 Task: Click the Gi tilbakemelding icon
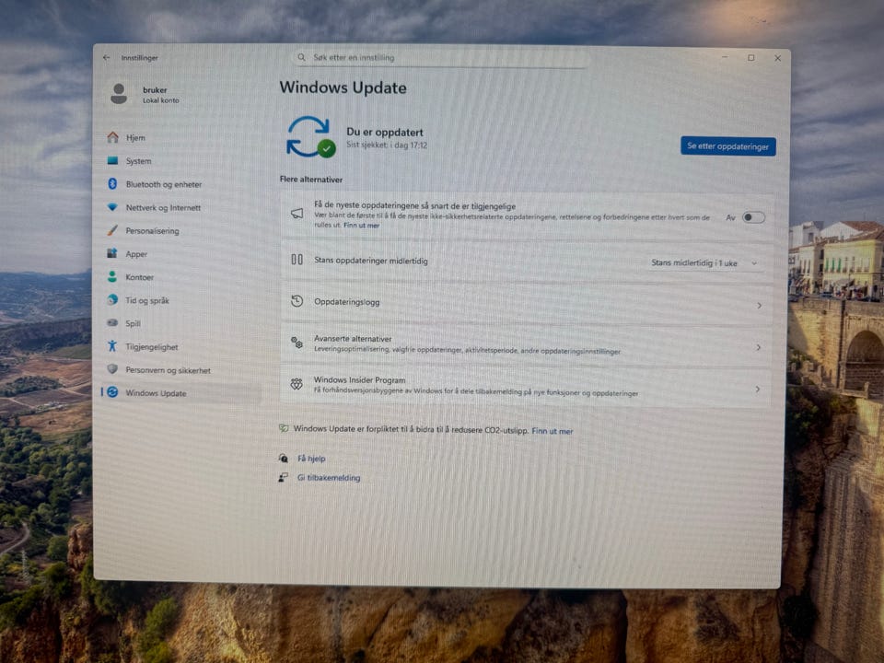click(283, 478)
